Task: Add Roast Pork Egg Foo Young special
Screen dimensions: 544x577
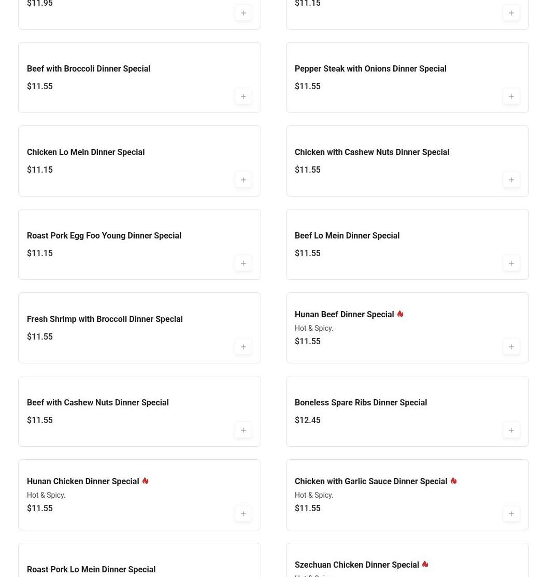Action: [x=244, y=263]
